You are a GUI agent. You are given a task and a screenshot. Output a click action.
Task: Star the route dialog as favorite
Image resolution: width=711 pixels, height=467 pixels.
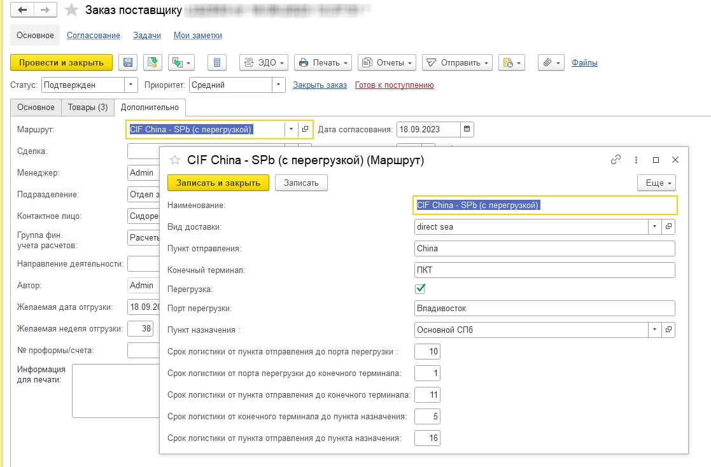[x=175, y=160]
